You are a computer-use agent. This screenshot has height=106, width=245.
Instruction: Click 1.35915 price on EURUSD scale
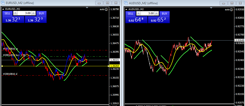coord(115,103)
